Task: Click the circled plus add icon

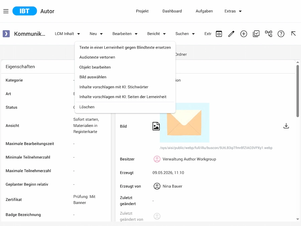Action: point(243,34)
